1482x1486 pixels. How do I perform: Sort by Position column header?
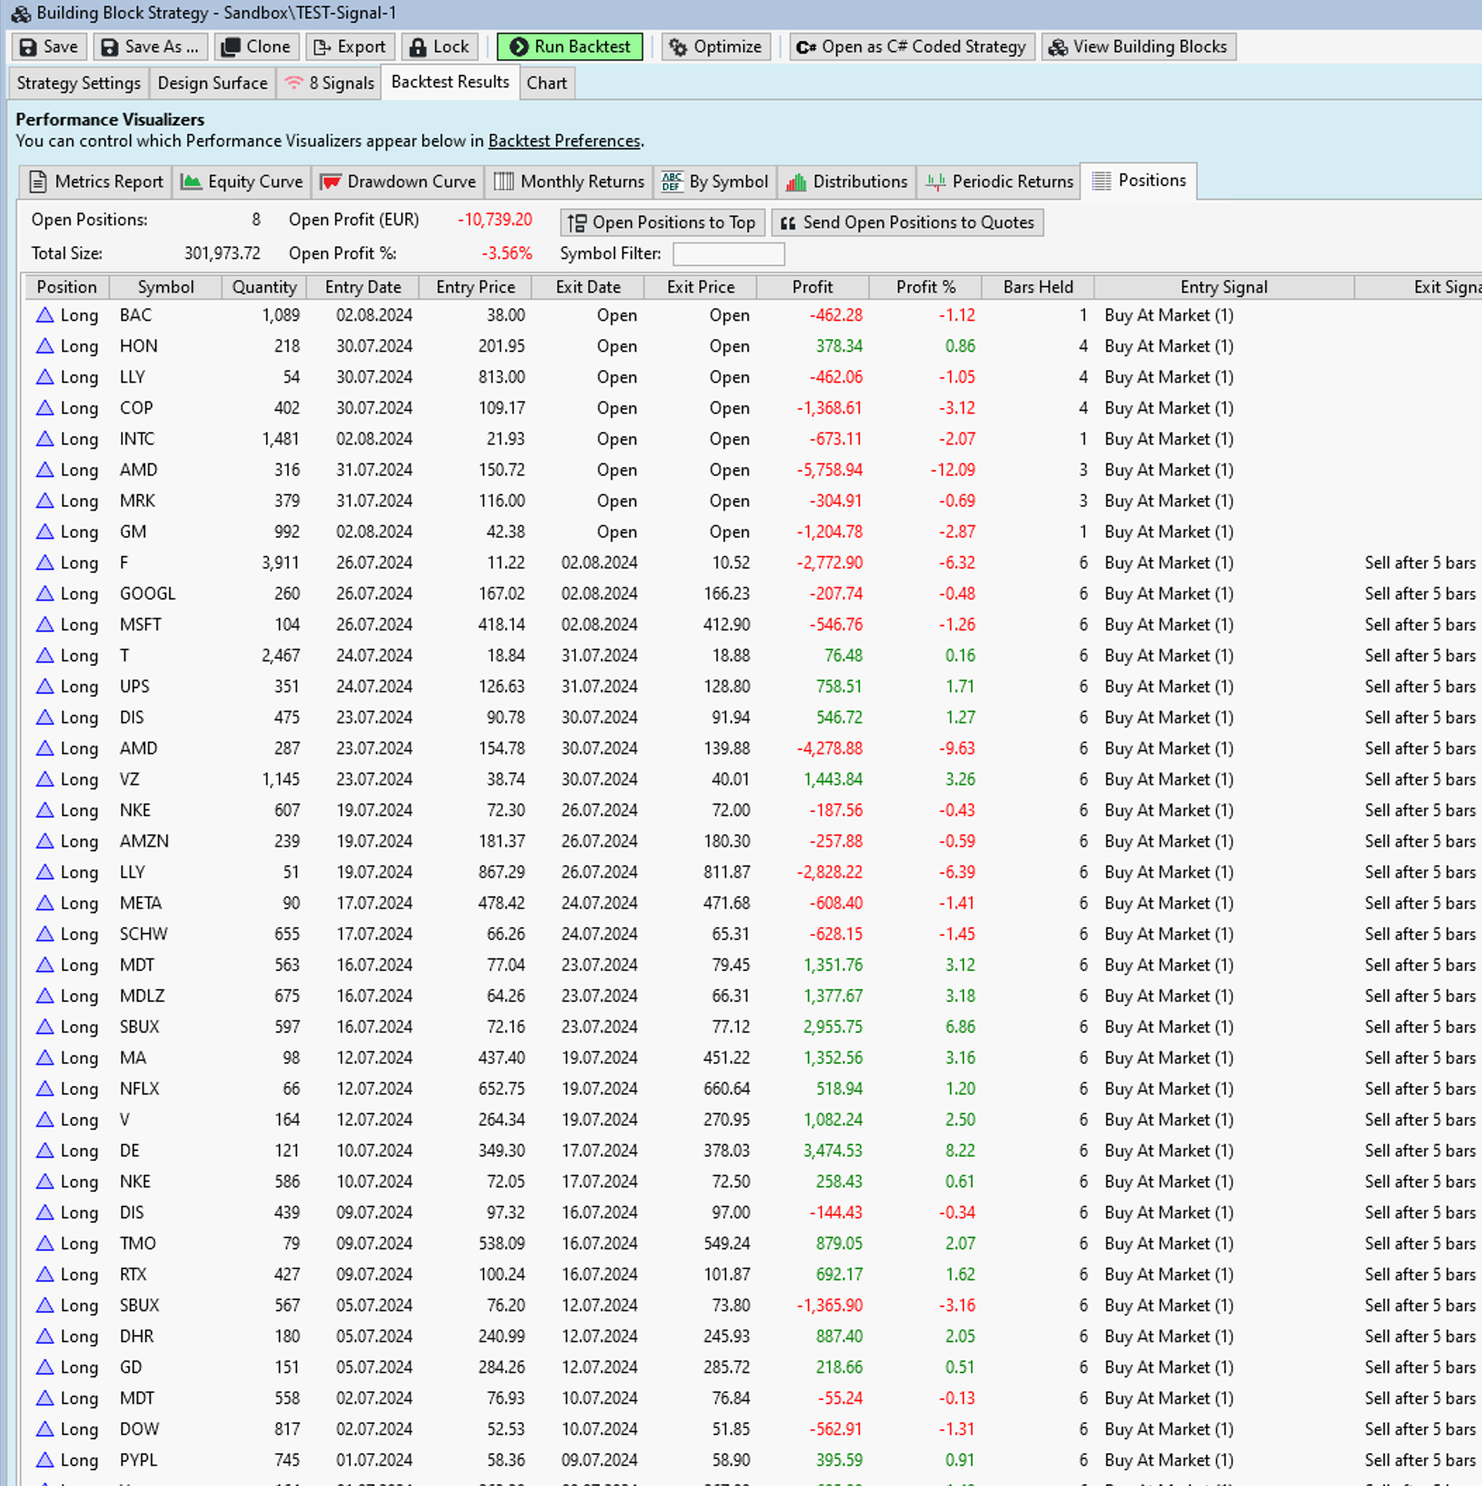pyautogui.click(x=67, y=288)
